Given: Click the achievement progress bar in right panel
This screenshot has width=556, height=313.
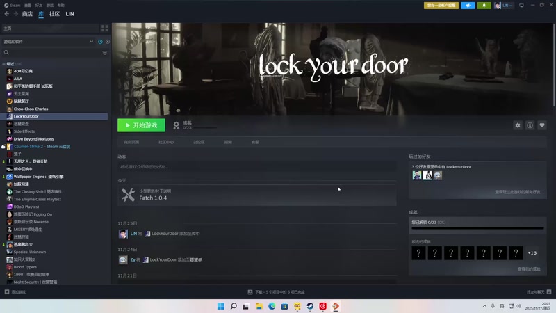Looking at the screenshot, I should pyautogui.click(x=477, y=228).
